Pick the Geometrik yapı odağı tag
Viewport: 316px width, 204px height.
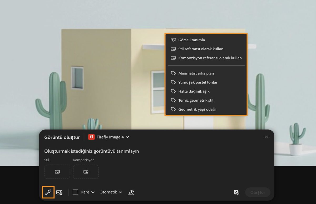(206, 109)
